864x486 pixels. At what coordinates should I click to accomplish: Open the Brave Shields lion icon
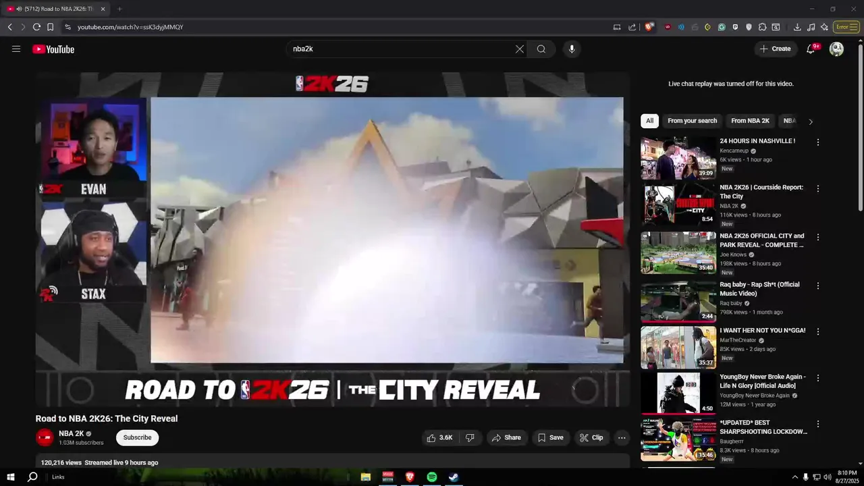coord(648,27)
